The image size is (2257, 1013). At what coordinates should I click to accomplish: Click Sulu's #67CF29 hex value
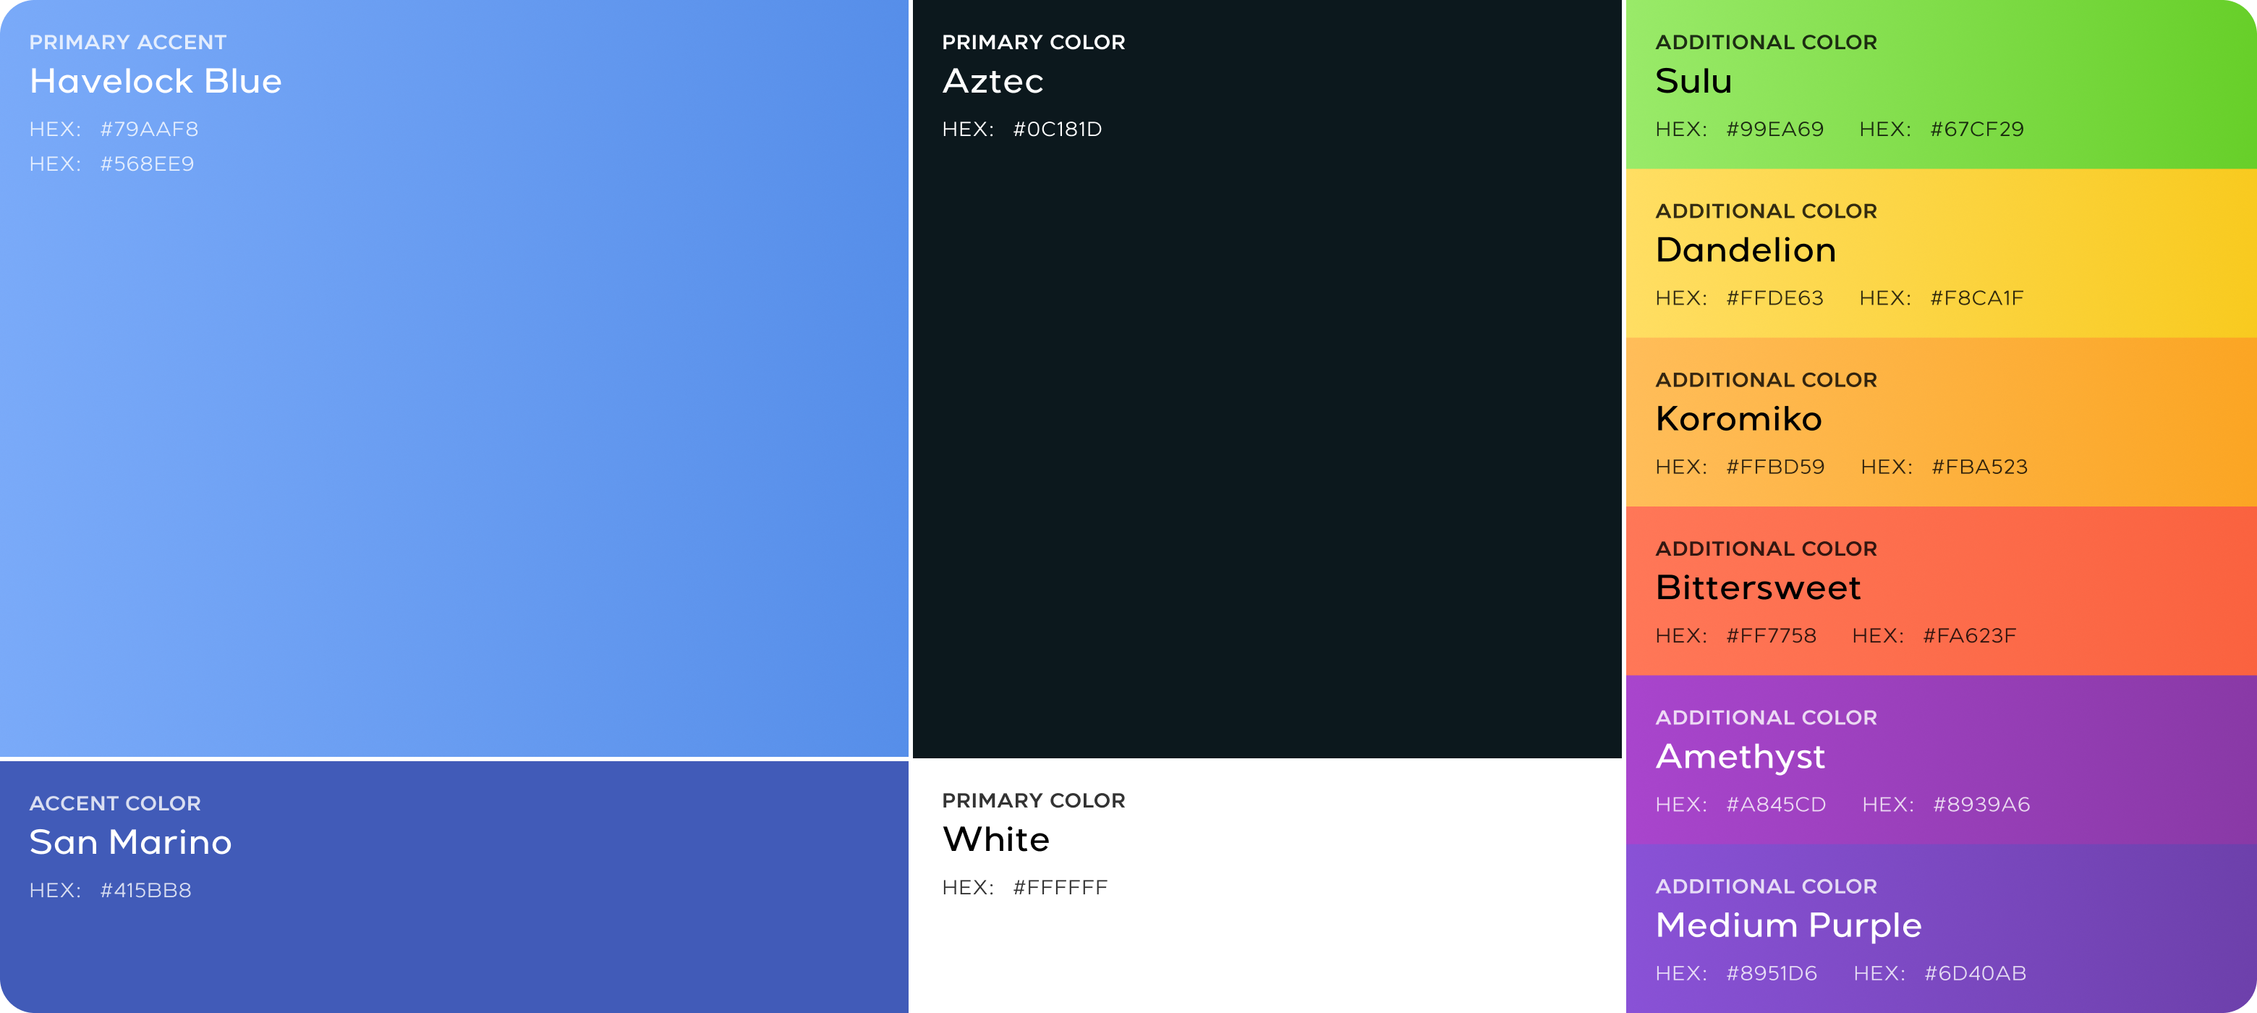(1976, 130)
